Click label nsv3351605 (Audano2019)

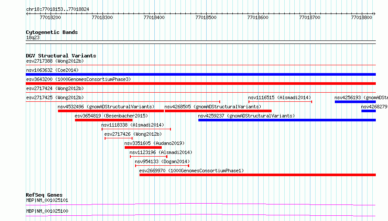(154, 143)
